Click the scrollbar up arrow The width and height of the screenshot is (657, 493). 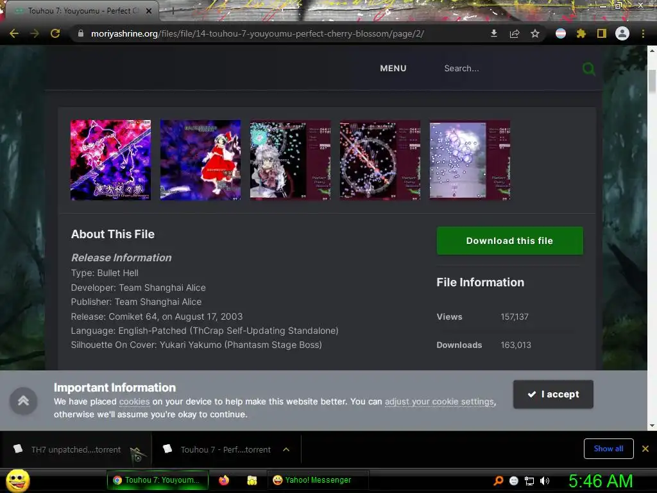click(x=652, y=50)
